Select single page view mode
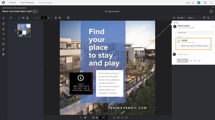215x120 pixels. click(x=19, y=18)
